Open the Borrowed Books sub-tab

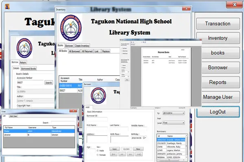tap(28, 68)
